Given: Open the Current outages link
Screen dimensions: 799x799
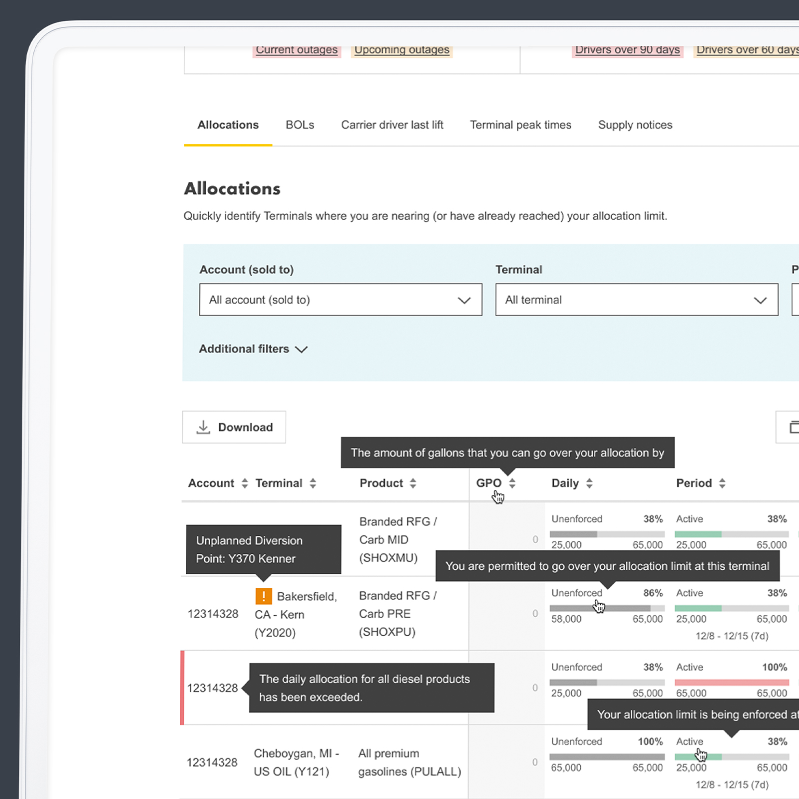Looking at the screenshot, I should pyautogui.click(x=297, y=50).
